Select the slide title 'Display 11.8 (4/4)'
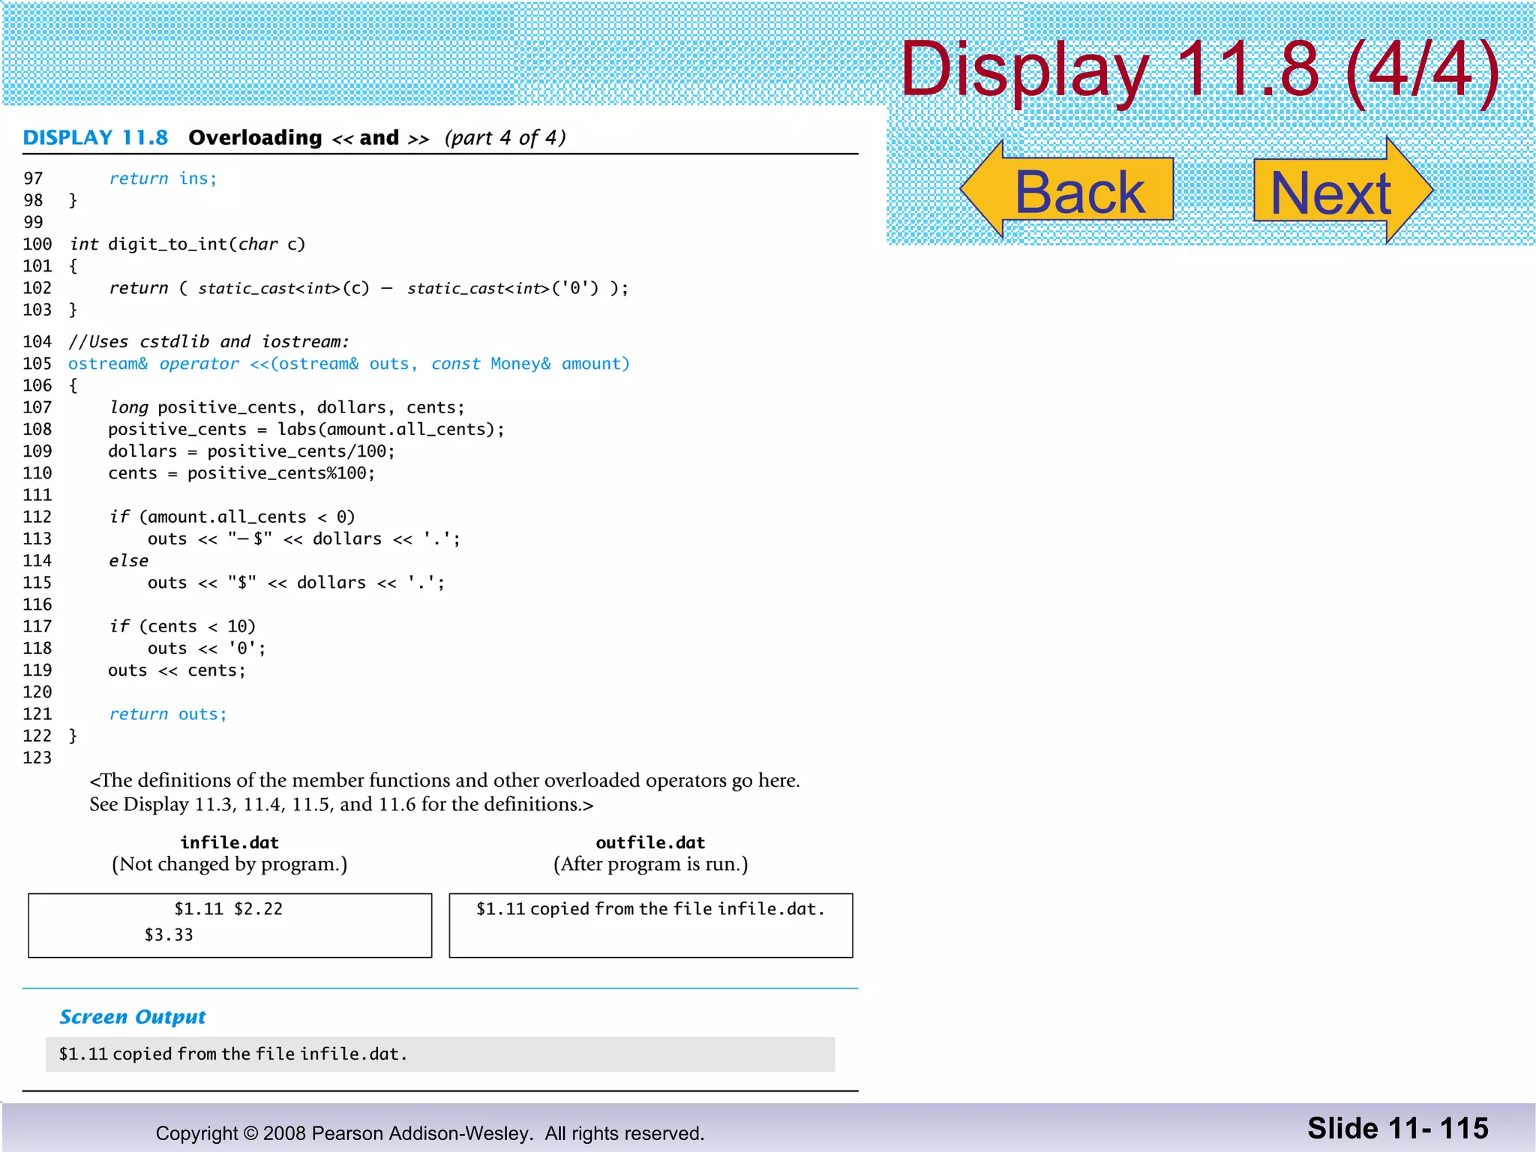The height and width of the screenshot is (1152, 1536). pyautogui.click(x=1200, y=69)
